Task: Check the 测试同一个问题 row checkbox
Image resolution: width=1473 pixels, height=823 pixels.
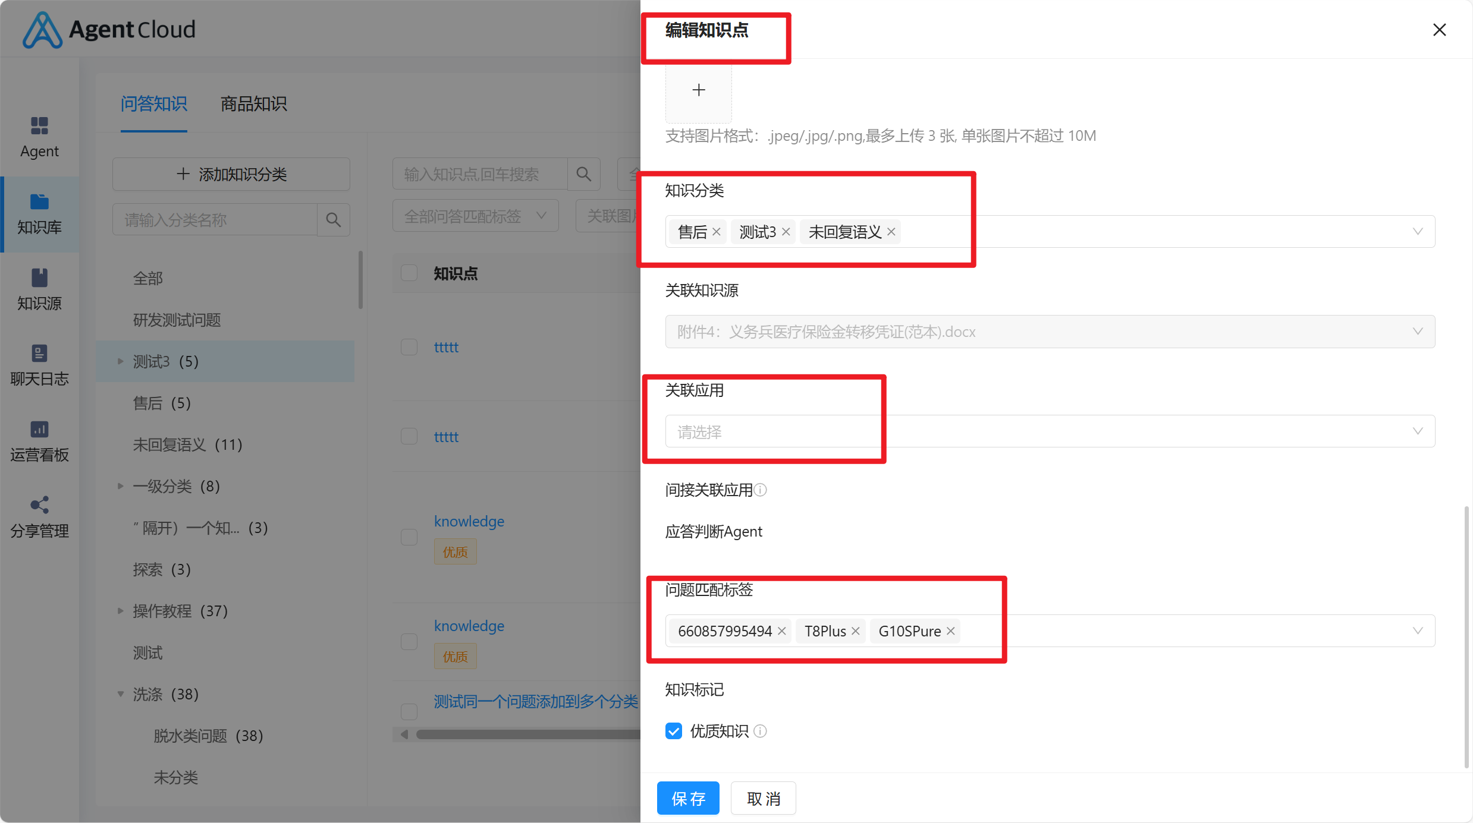Action: 409,711
